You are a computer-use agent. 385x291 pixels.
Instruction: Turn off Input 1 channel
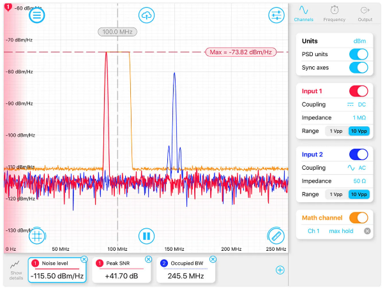358,91
